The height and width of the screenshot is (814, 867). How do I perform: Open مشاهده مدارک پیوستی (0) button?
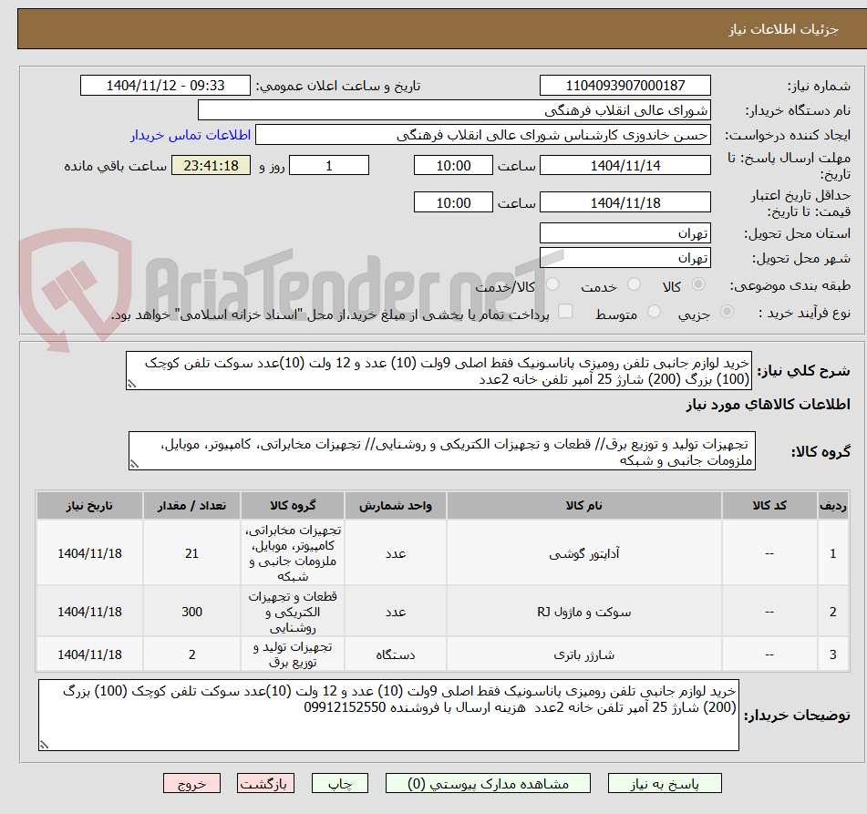pyautogui.click(x=488, y=784)
